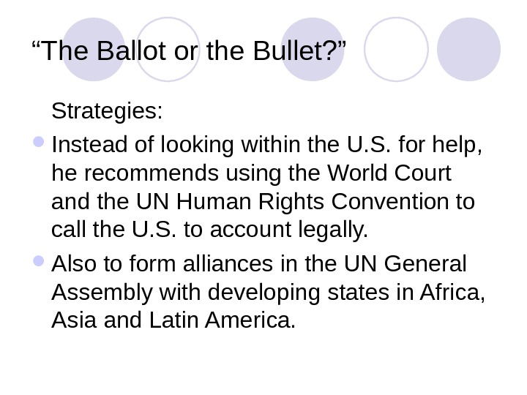Click the first bullet marker beside "Instead"
Viewport: 527px width, 395px height.
[37, 143]
